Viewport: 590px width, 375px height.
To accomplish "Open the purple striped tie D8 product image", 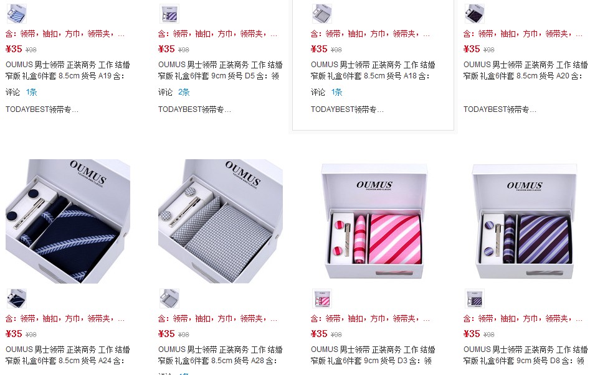I will tap(525, 221).
